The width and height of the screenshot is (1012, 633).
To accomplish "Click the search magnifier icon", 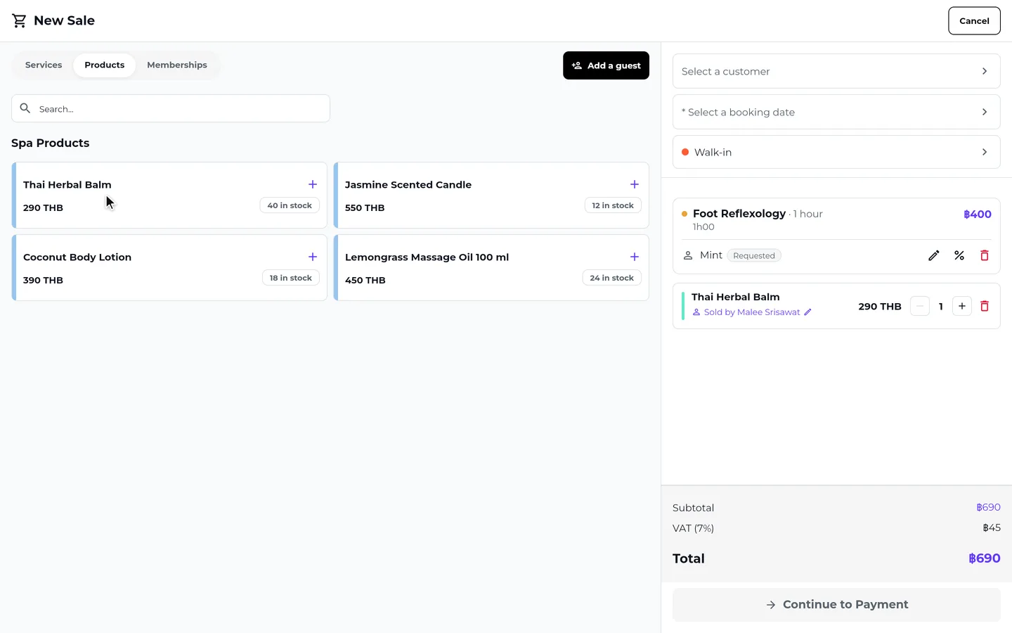I will click(25, 108).
